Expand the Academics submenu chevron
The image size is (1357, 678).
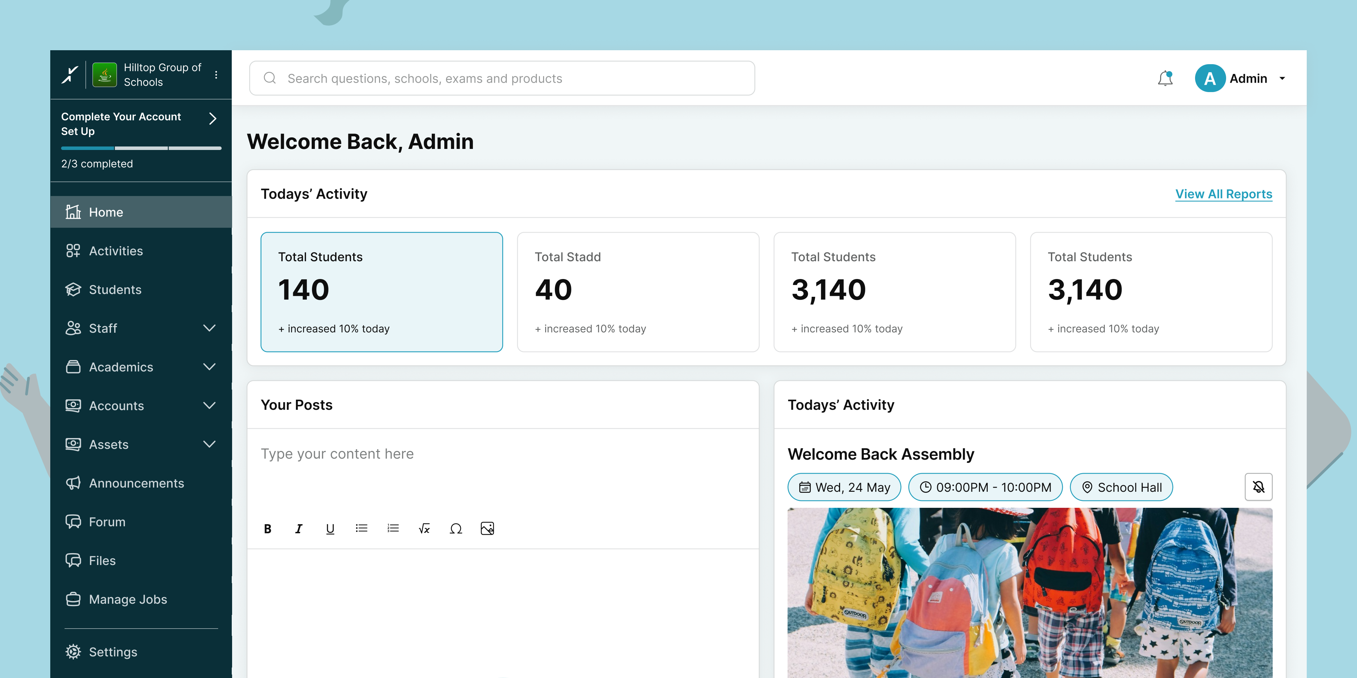[209, 367]
